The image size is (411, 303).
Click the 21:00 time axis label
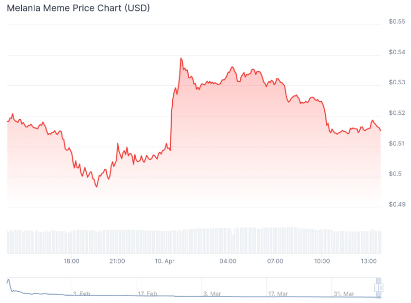point(117,261)
